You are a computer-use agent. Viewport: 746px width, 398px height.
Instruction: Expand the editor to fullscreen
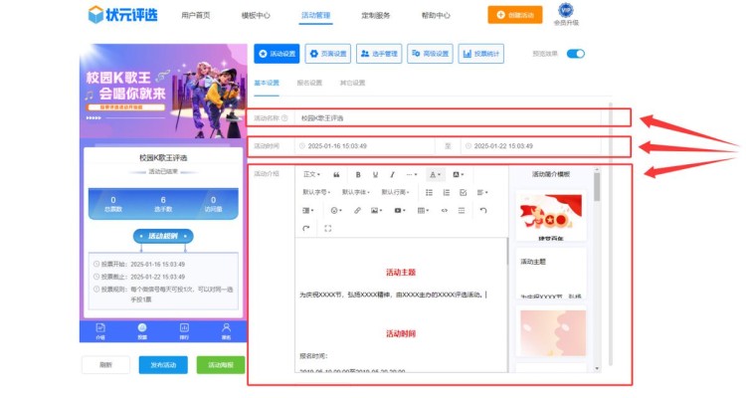pos(328,229)
